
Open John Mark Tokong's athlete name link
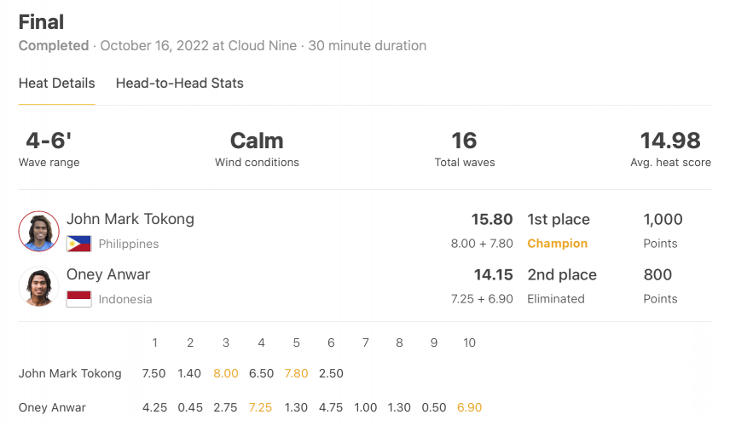click(x=130, y=219)
